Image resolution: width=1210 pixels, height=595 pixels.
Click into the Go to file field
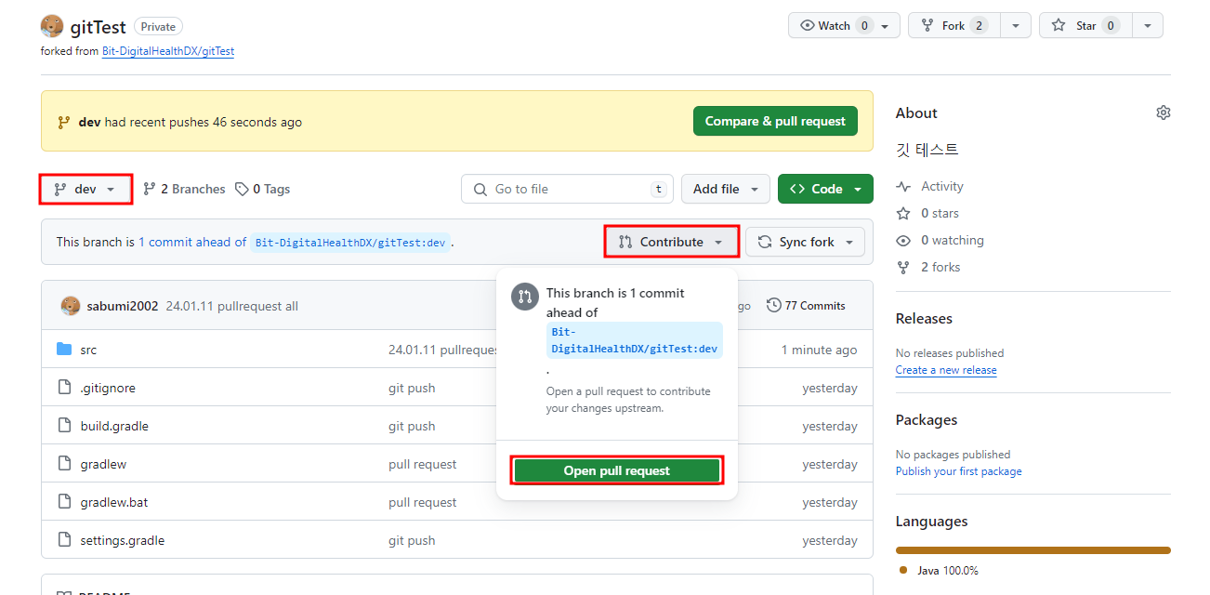[x=567, y=189]
